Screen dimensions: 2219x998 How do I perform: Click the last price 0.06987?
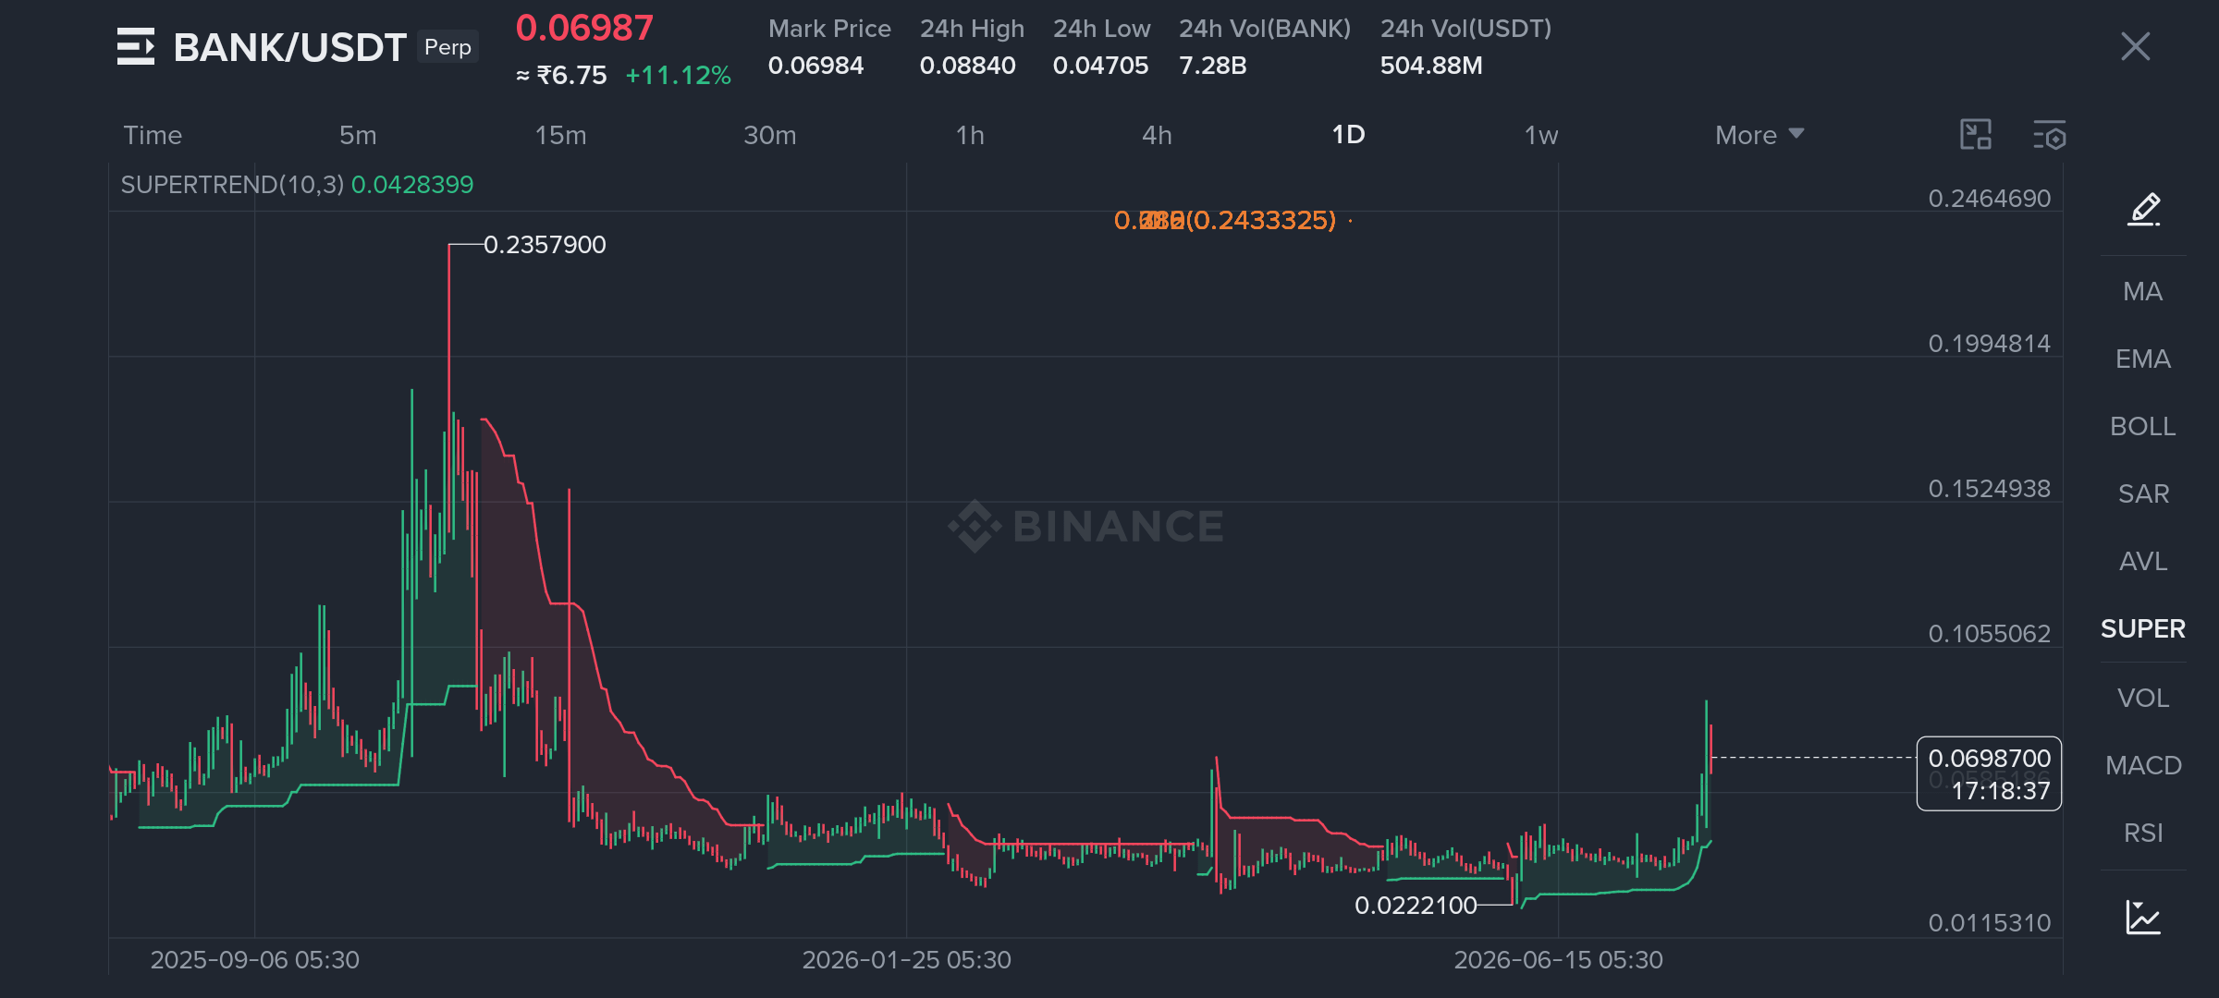[584, 28]
